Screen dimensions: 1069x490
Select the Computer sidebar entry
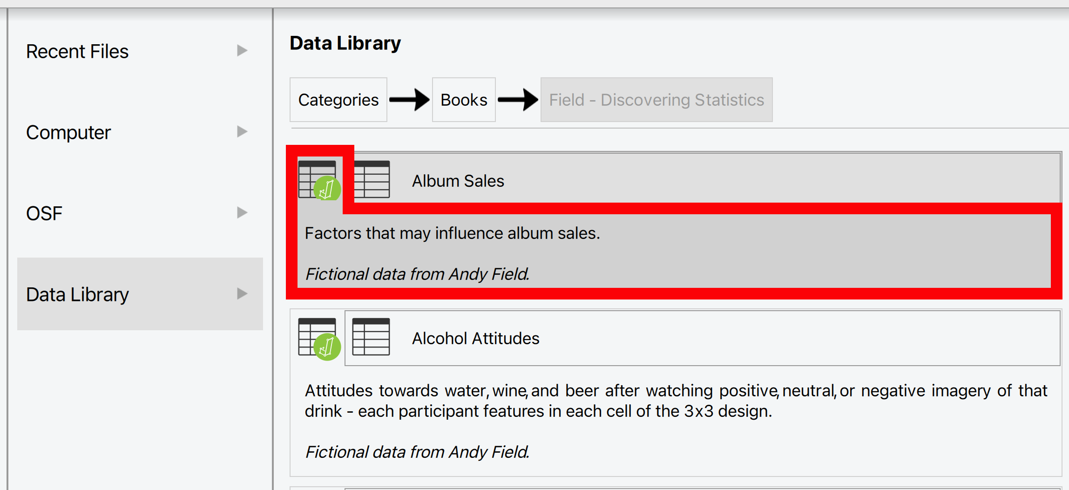point(68,132)
